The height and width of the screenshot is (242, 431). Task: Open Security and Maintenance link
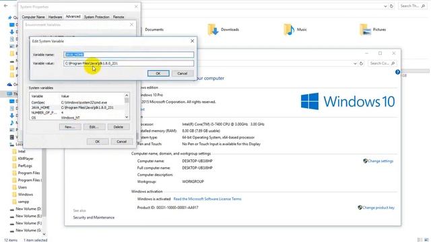click(94, 218)
